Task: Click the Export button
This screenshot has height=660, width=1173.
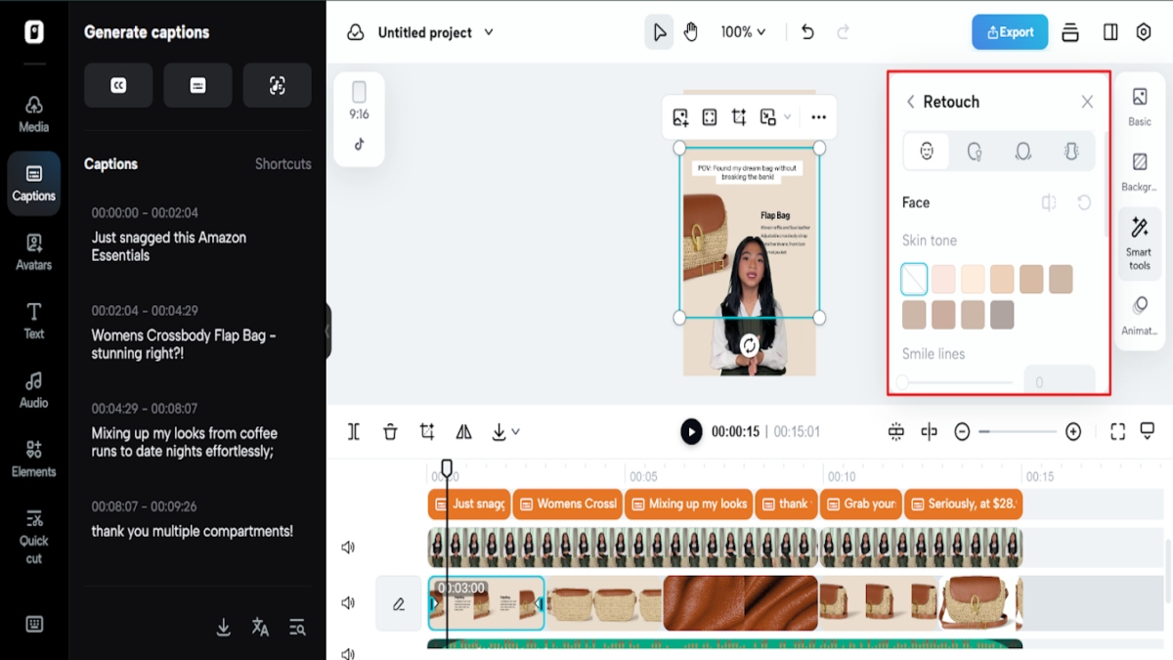Action: click(1010, 32)
